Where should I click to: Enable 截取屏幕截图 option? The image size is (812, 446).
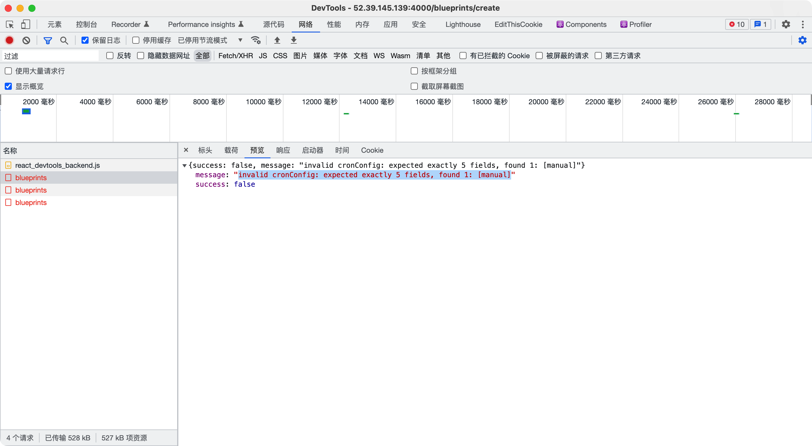pos(414,86)
